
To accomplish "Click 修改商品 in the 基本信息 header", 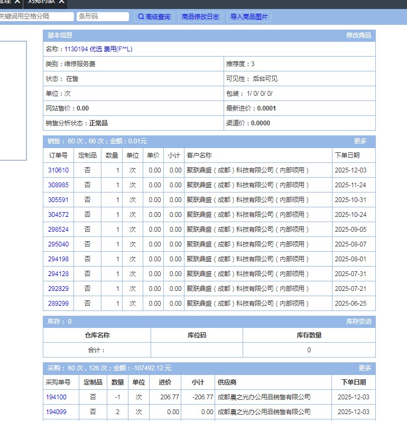I will pyautogui.click(x=358, y=35).
